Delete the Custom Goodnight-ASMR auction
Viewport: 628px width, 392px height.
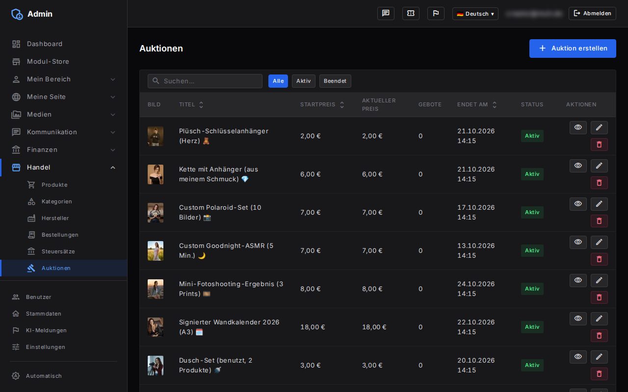pyautogui.click(x=599, y=259)
